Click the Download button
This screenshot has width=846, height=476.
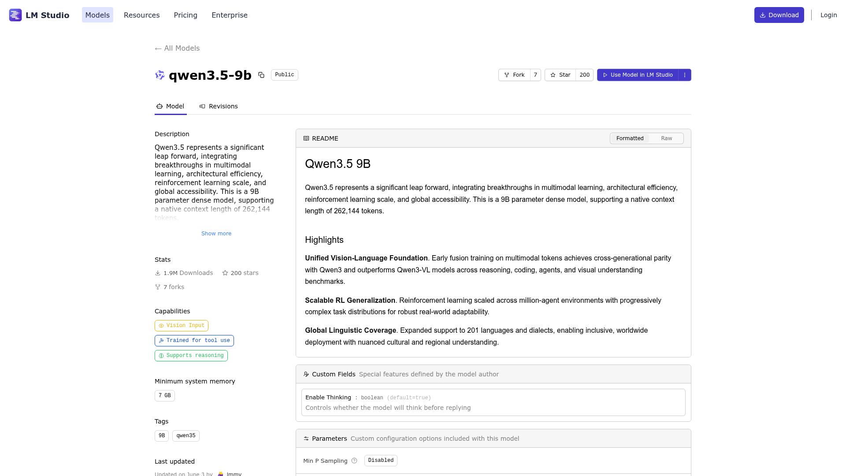tap(779, 15)
